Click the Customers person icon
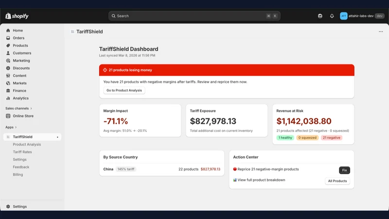Screen dimensions: 389x219 [8, 53]
